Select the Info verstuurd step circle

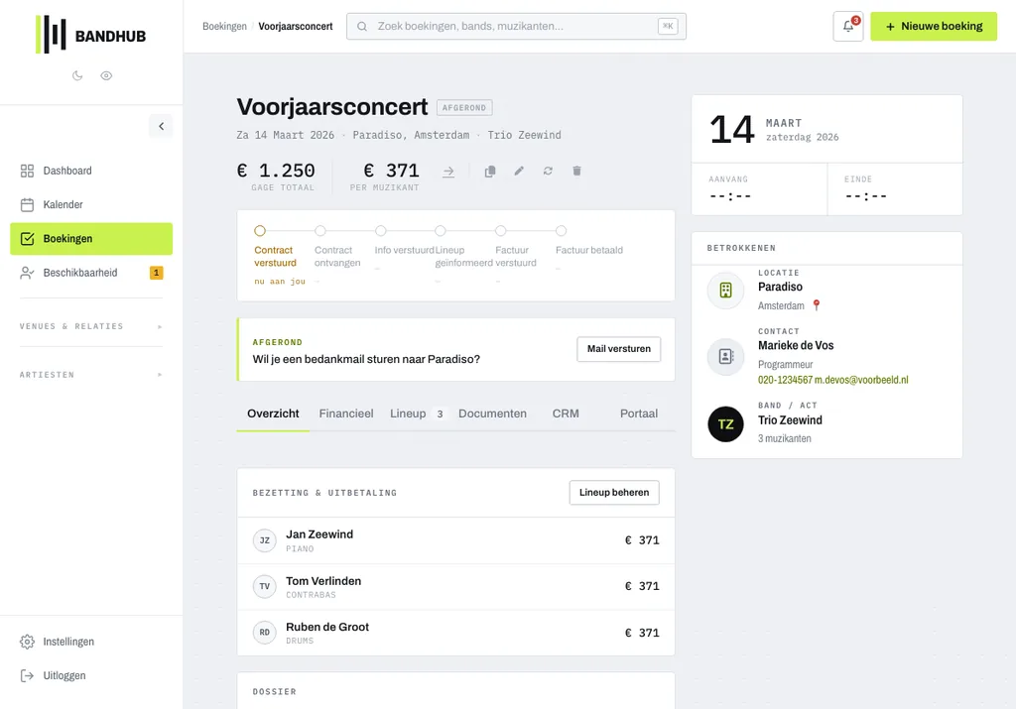[x=380, y=230]
